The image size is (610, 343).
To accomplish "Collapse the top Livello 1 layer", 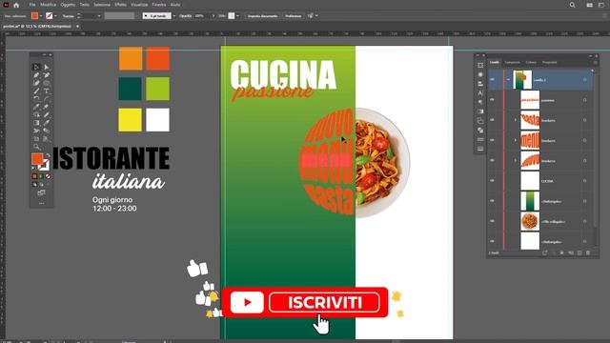I will [x=508, y=80].
